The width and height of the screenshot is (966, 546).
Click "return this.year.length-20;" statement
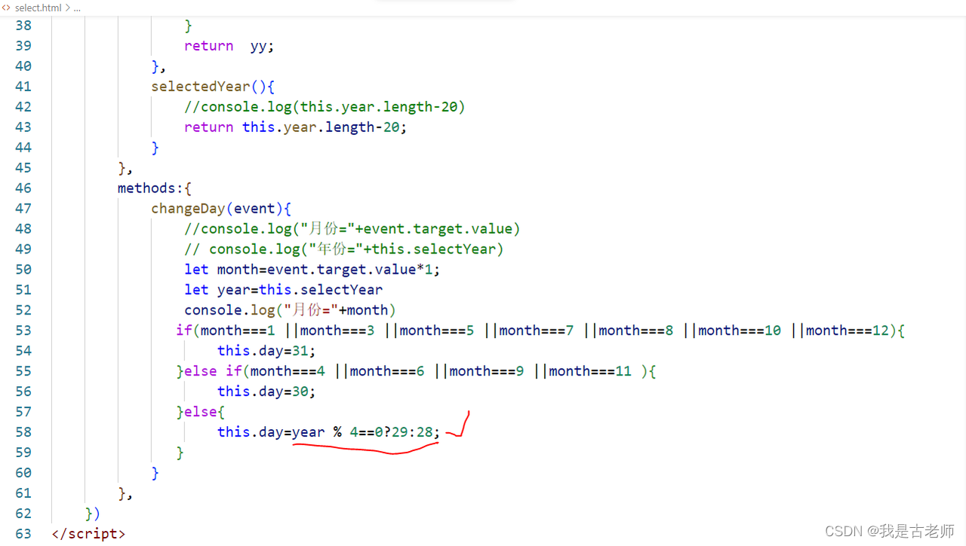[296, 127]
